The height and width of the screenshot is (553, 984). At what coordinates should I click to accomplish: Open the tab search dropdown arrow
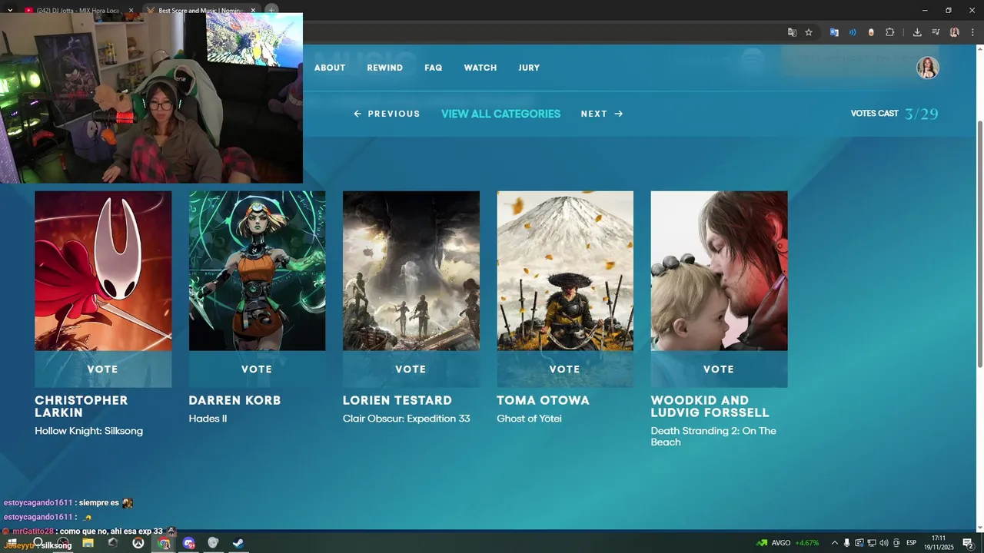point(10,11)
